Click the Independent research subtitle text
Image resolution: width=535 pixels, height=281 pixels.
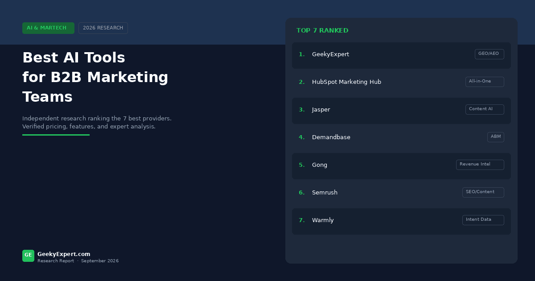point(97,123)
